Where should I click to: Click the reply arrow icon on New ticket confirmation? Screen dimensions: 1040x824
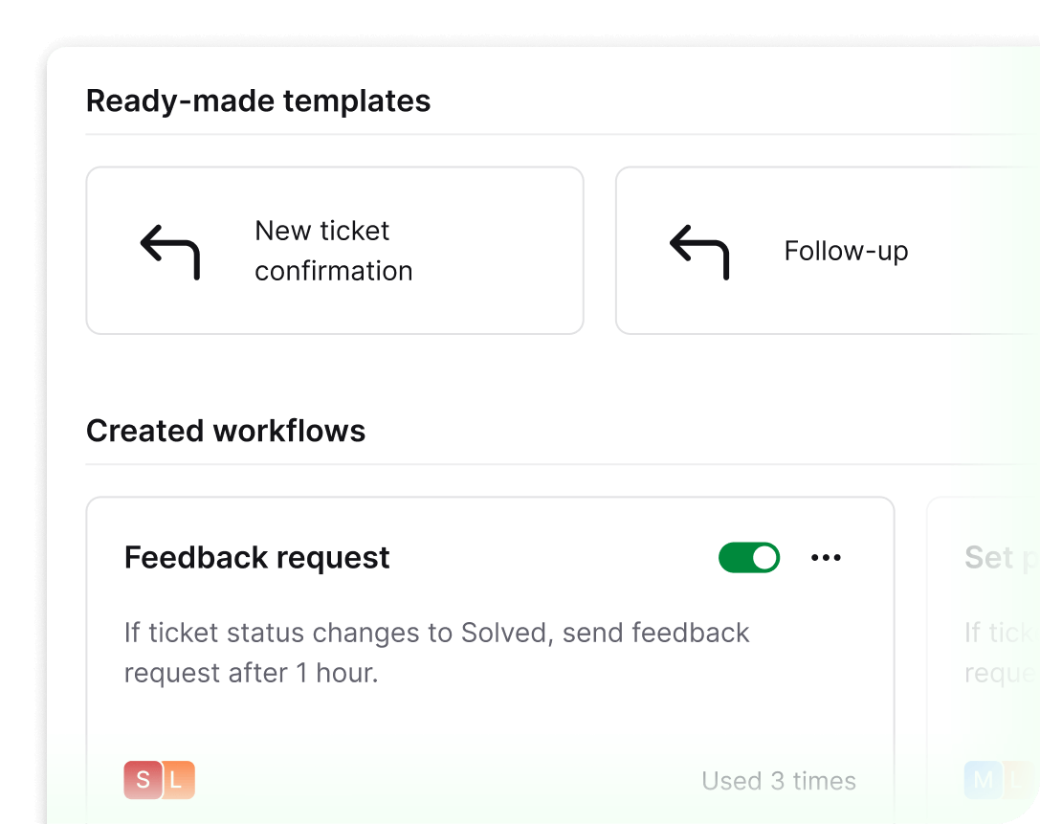[x=170, y=251]
